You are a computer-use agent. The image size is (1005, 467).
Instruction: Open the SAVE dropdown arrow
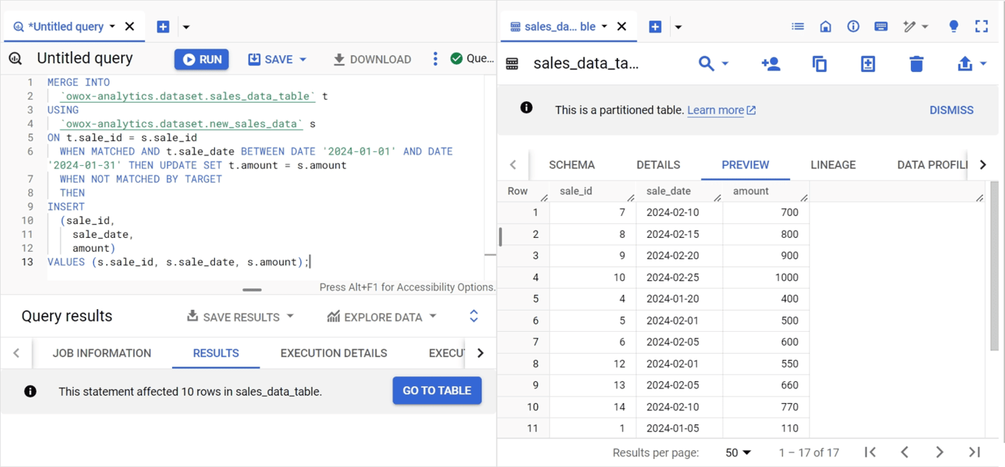[303, 59]
